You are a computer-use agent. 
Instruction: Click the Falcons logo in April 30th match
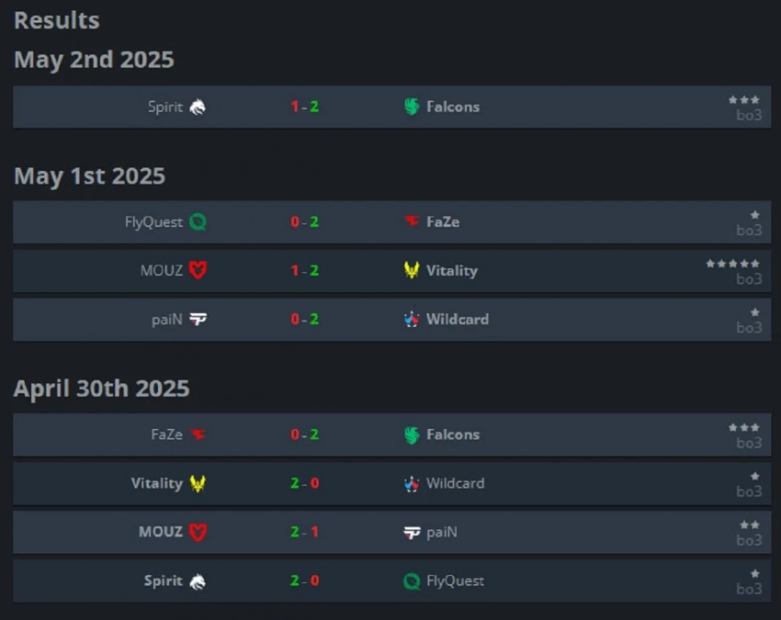[412, 434]
